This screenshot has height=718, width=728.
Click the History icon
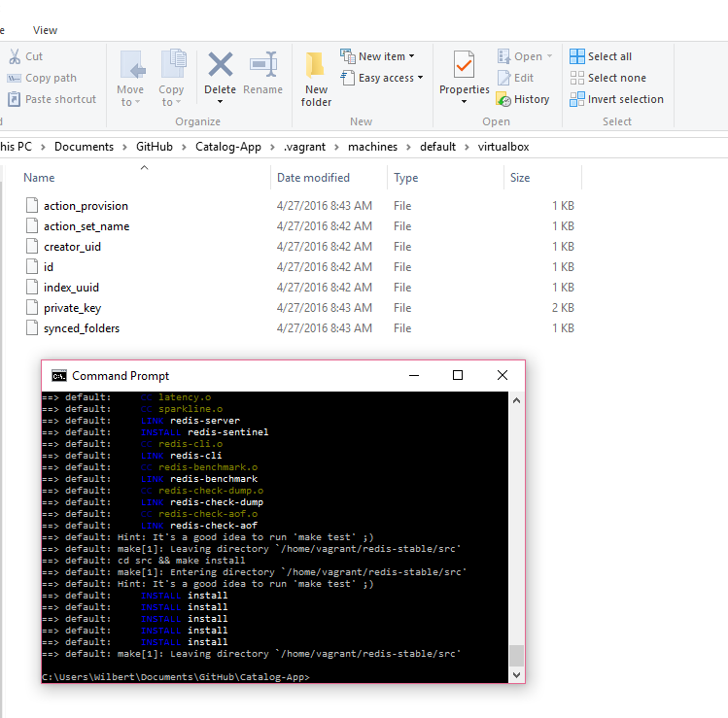click(503, 99)
